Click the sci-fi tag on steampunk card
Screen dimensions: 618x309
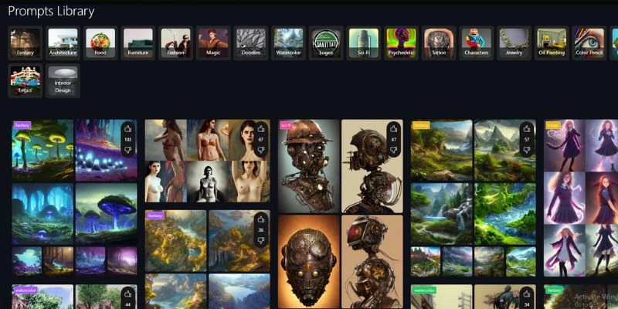click(x=286, y=124)
